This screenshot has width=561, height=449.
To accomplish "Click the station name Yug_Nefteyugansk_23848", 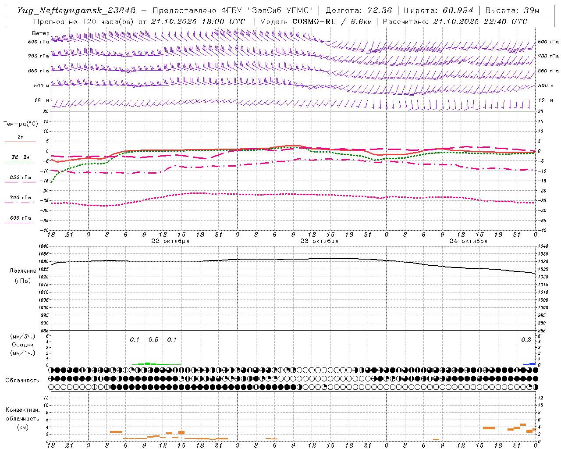I will coord(76,11).
